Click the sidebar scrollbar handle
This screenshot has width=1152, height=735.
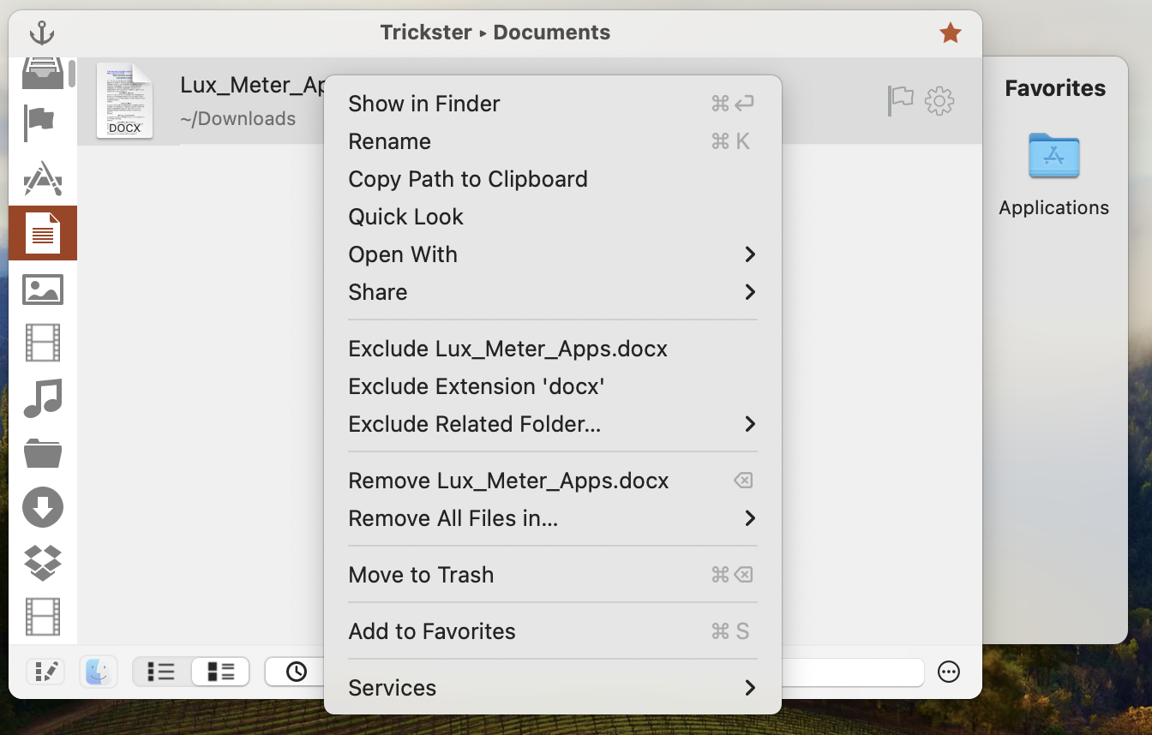pos(73,72)
